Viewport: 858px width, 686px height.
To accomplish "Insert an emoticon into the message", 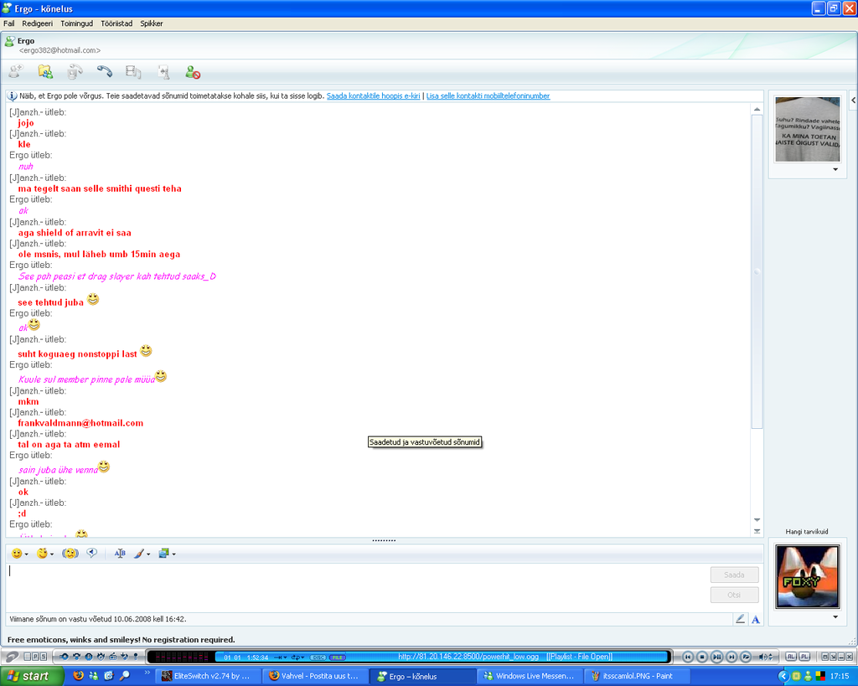I will point(17,553).
